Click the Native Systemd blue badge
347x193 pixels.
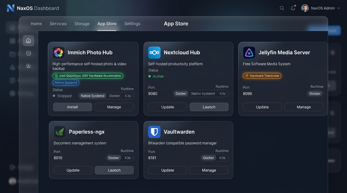66,82
